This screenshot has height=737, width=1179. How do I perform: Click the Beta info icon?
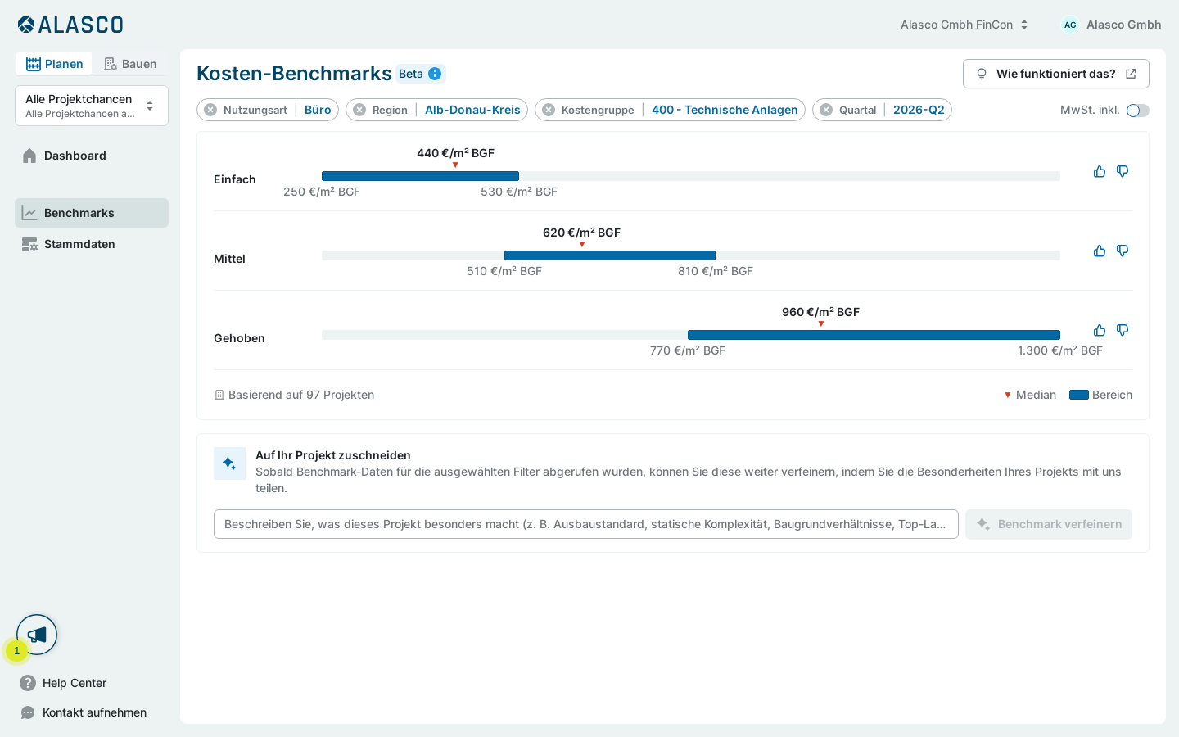click(435, 74)
